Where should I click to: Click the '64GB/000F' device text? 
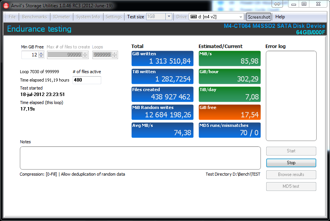pos(311,32)
